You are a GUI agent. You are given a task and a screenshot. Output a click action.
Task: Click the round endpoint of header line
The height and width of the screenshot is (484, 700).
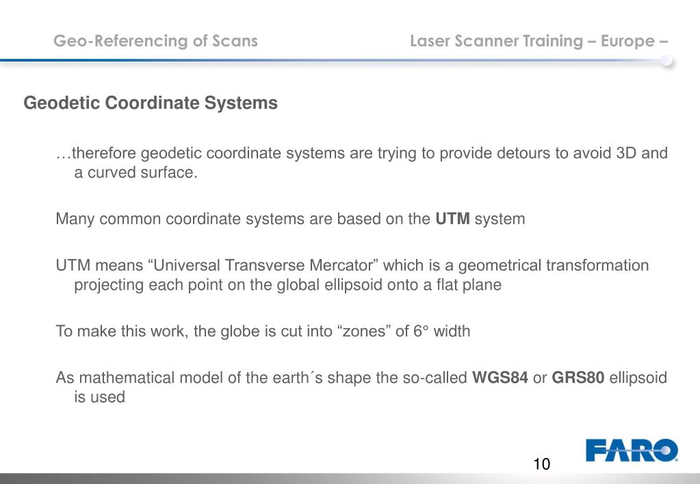point(666,60)
